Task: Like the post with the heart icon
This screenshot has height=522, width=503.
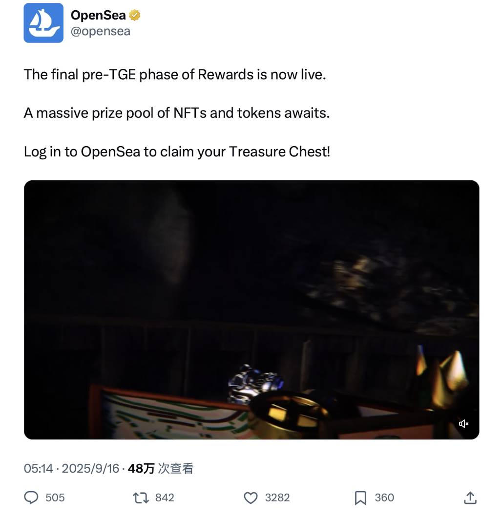Action: click(251, 498)
